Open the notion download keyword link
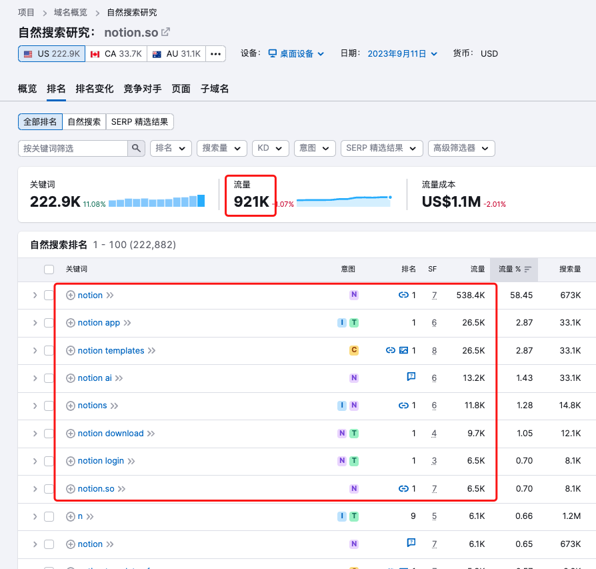The image size is (596, 569). (111, 434)
